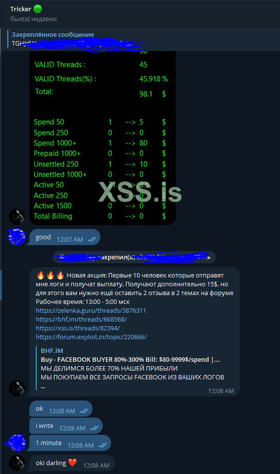Open the pinned message bar

[140, 39]
